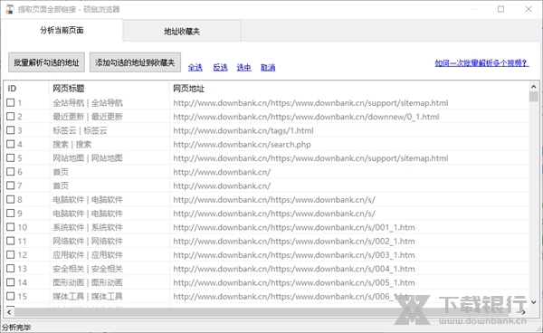Click the horizontal scrollbar left arrow
This screenshot has height=333, width=543.
9,312
